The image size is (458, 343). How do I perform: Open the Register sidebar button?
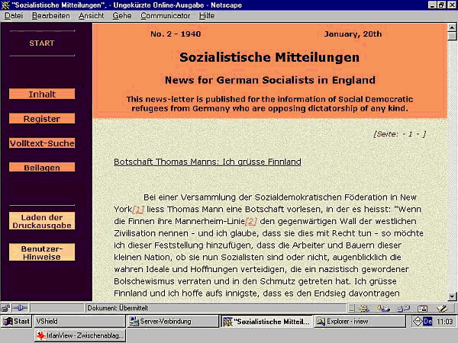pyautogui.click(x=42, y=118)
